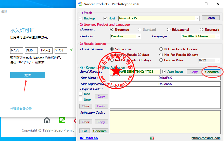This screenshot has height=141, width=224.
Task: Select the Enterprise license radio button
Action: (111, 30)
